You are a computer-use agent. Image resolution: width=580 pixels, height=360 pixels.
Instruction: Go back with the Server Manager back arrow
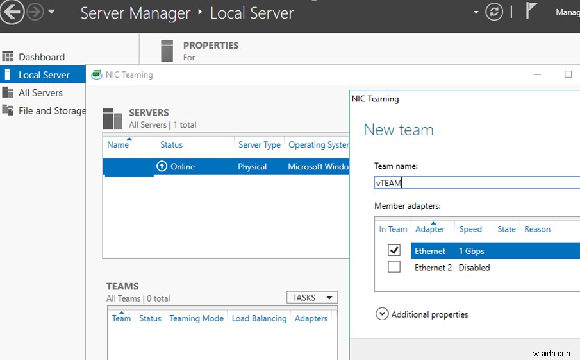pos(12,12)
